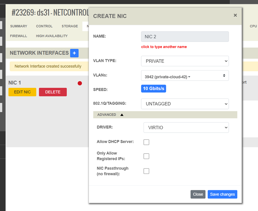Enable the Allow DHCP Server checkbox
This screenshot has width=258, height=211.
point(146,142)
